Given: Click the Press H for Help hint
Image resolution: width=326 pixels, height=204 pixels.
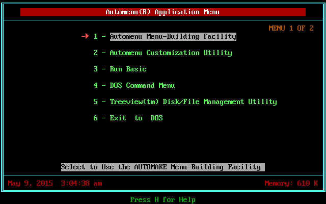Looking at the screenshot, I should 163,200.
